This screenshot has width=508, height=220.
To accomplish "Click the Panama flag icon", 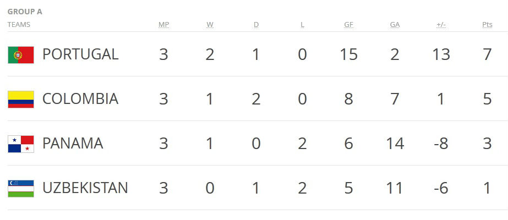I will [x=21, y=144].
